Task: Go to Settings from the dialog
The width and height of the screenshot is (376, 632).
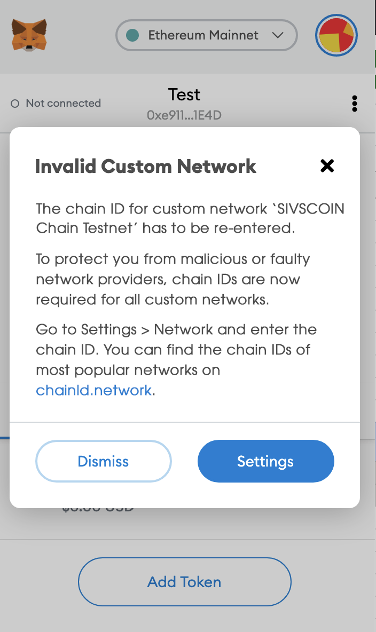Action: pyautogui.click(x=265, y=461)
